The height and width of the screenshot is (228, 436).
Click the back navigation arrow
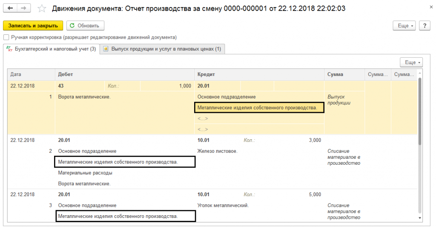pos(10,8)
